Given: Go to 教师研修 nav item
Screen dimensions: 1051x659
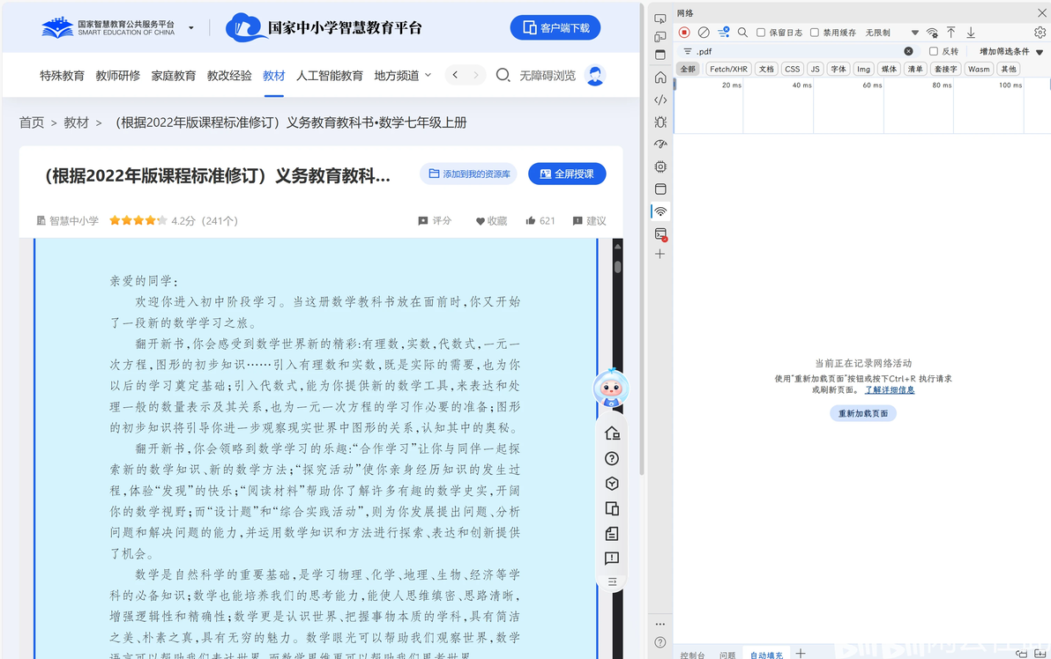Looking at the screenshot, I should pyautogui.click(x=118, y=76).
